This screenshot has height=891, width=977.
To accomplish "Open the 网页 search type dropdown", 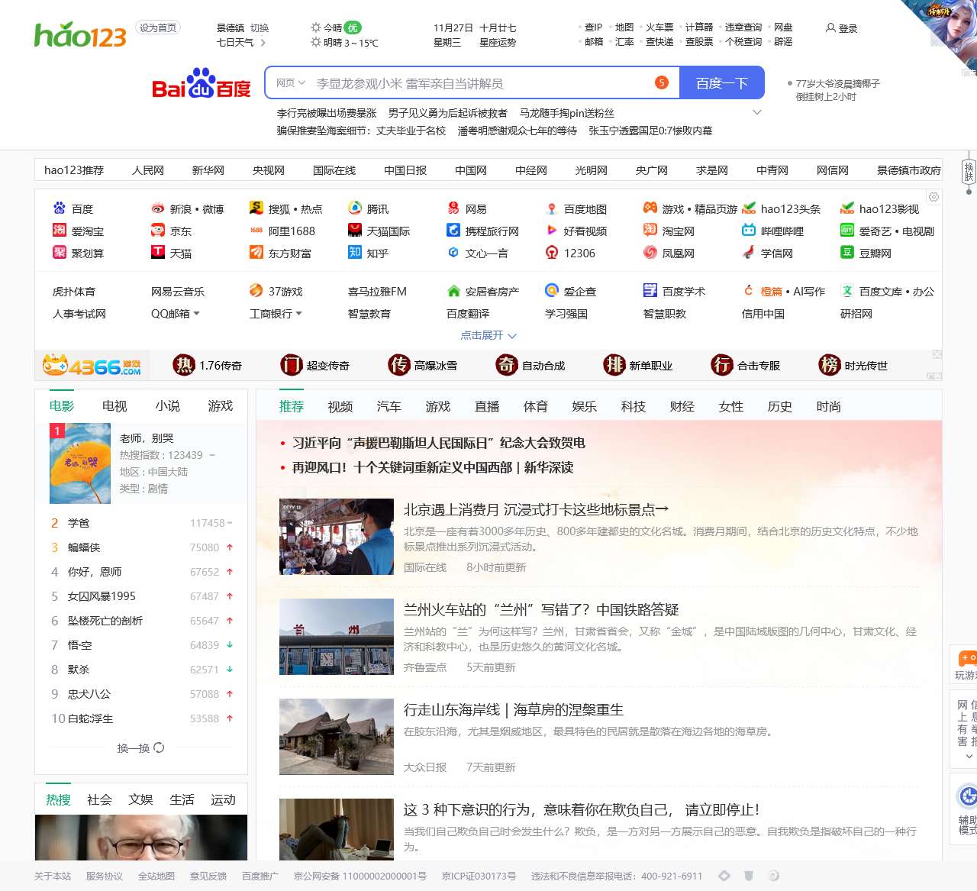I will pos(291,82).
